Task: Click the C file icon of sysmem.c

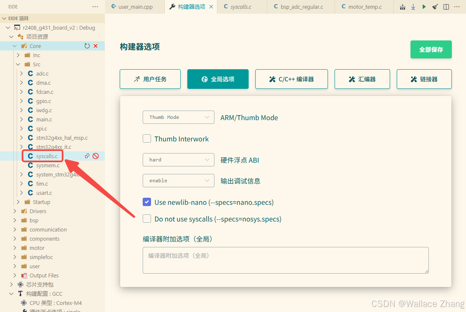Action: [30, 165]
